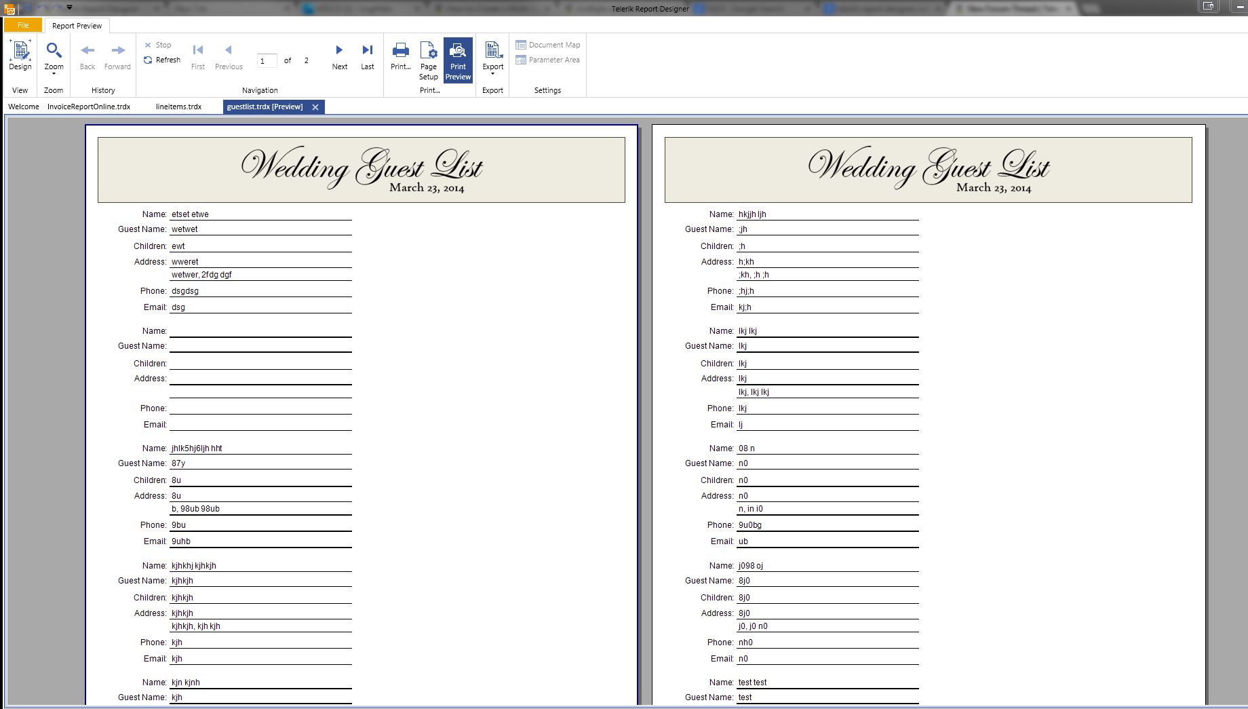
Task: Advance to the Next page
Action: pyautogui.click(x=340, y=57)
